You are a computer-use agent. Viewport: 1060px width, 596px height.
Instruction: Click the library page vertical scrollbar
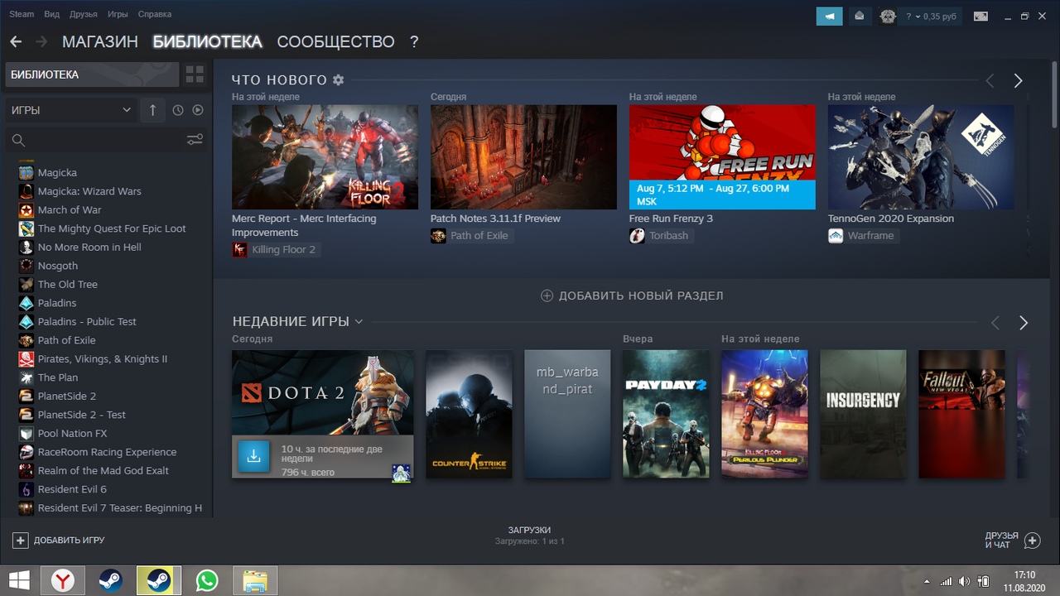click(1054, 96)
